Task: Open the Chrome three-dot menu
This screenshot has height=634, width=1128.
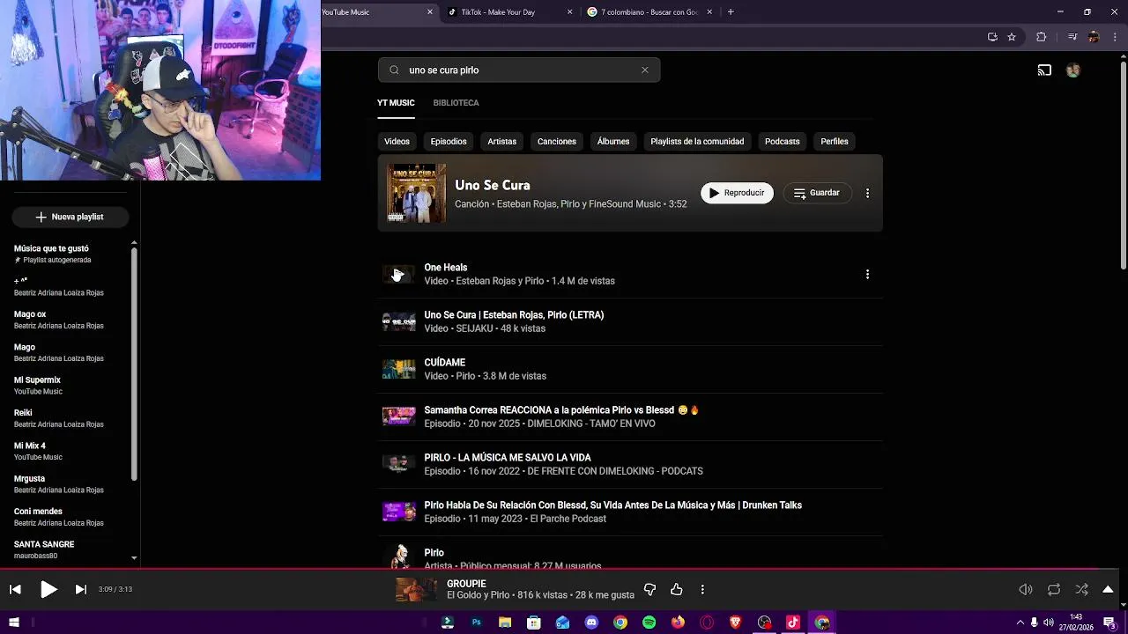Action: [x=1113, y=37]
